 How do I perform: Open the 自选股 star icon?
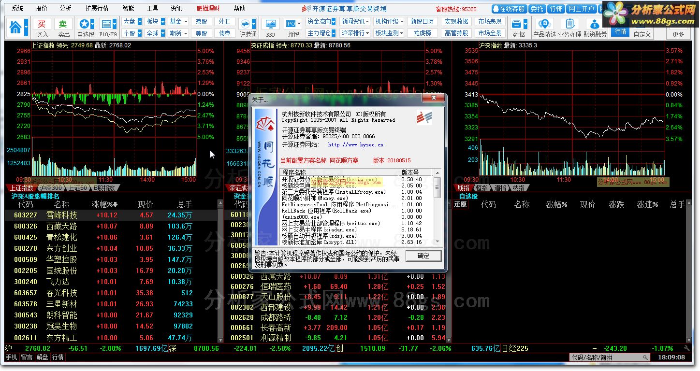click(x=84, y=24)
